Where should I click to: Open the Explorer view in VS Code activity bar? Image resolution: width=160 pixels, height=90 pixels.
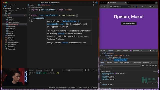pyautogui.click(x=4, y=6)
